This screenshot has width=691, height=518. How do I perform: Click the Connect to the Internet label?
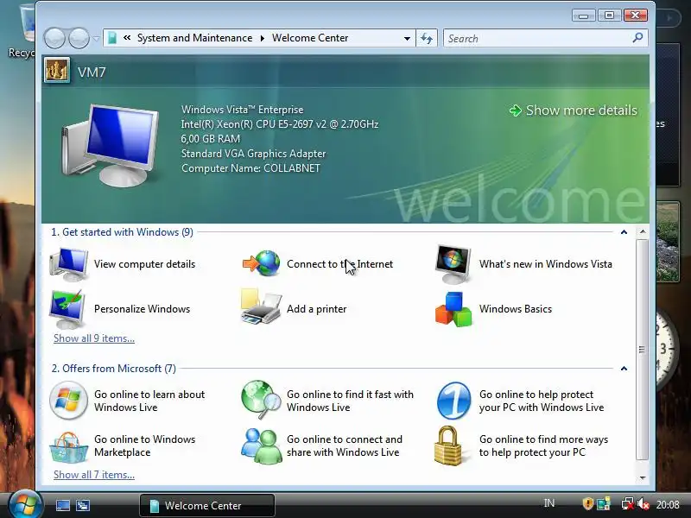(x=339, y=264)
